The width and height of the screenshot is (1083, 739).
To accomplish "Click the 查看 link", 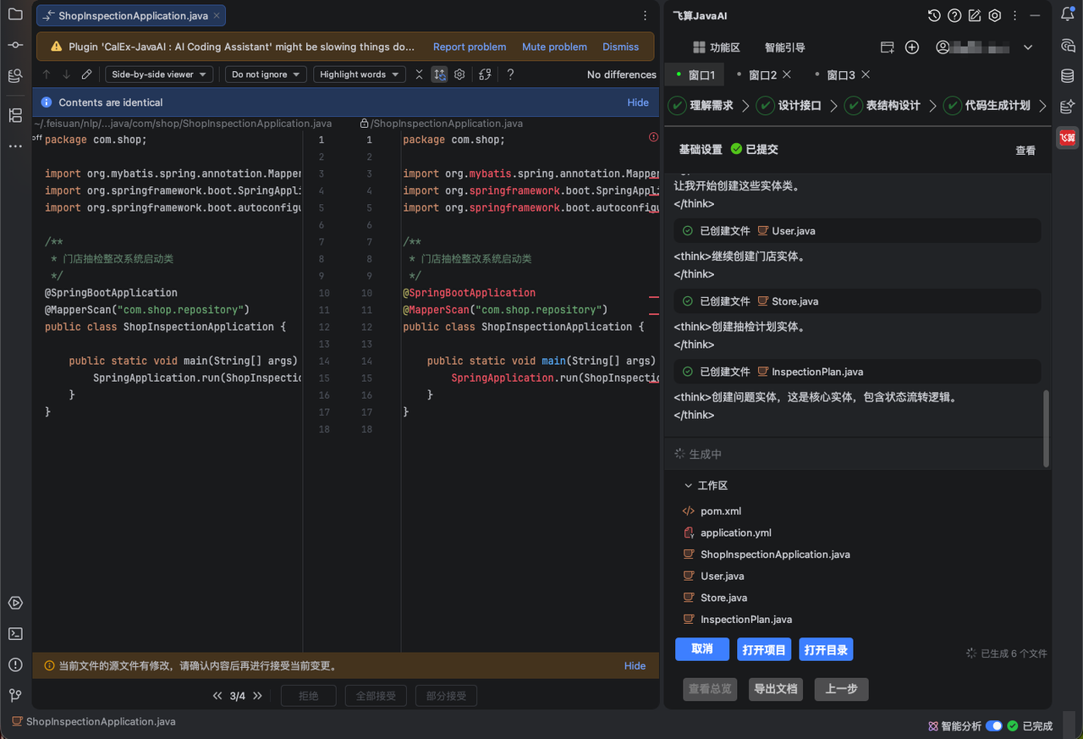I will pos(1025,150).
